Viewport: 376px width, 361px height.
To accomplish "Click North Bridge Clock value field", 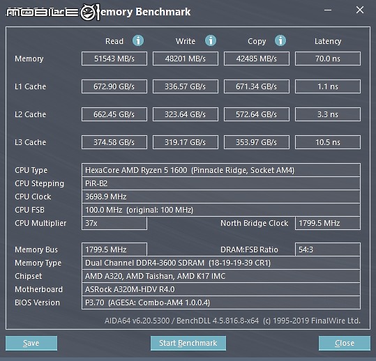I will [328, 223].
